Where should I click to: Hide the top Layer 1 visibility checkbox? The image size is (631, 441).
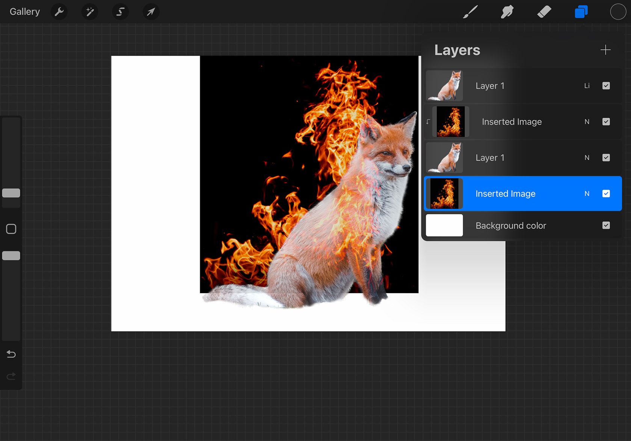[x=606, y=86]
